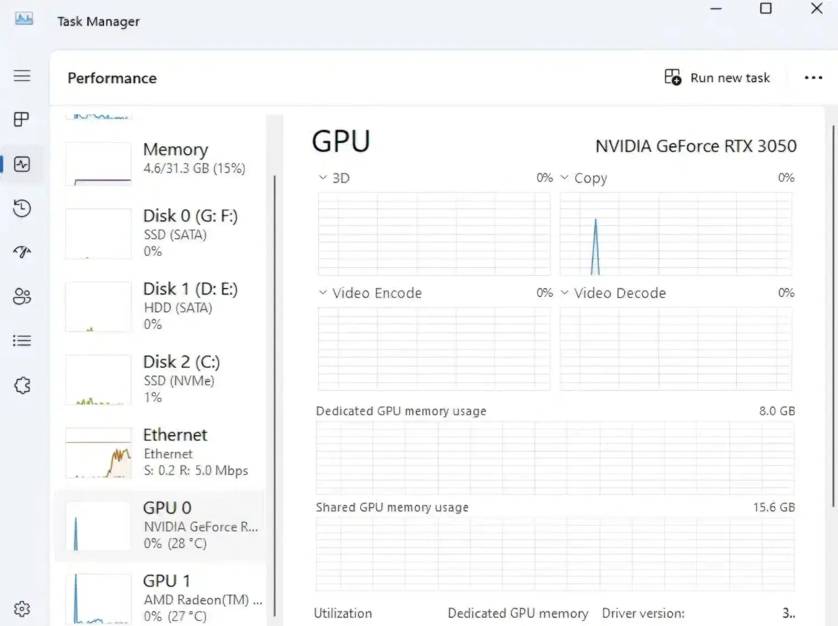Go to the Processes page icon
Screen dimensions: 838x626
tap(22, 119)
